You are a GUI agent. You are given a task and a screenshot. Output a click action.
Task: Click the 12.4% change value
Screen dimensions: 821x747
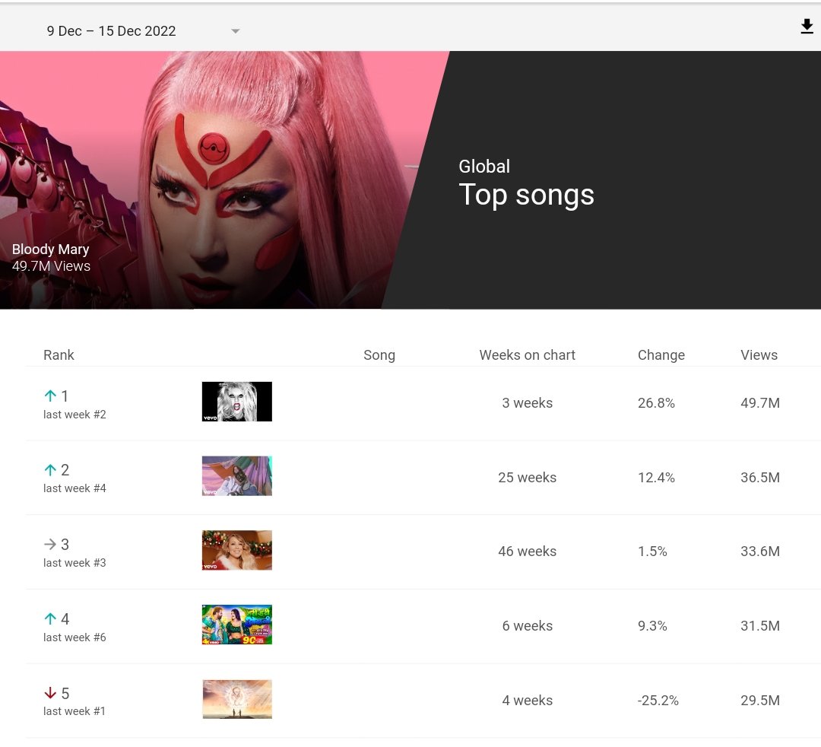point(656,477)
